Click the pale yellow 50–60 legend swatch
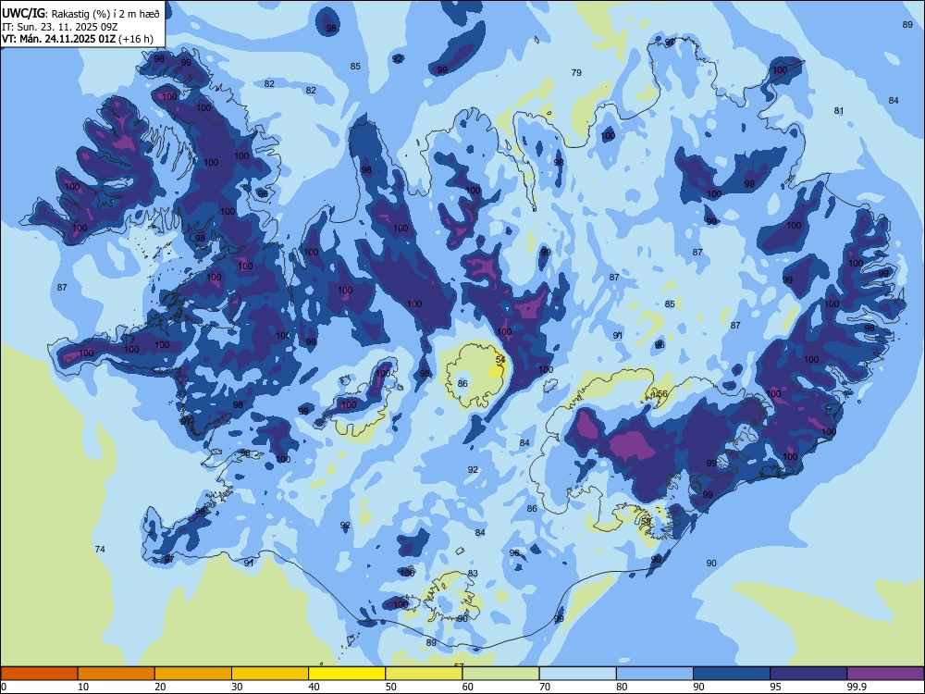925x694 pixels. pos(424,674)
